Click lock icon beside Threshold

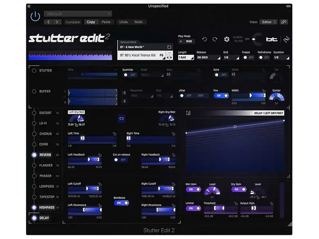point(236,204)
